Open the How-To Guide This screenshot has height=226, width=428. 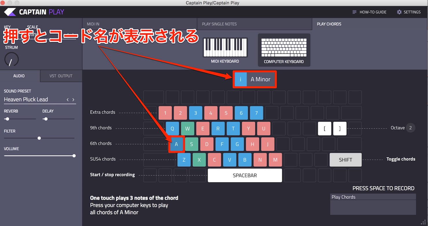pyautogui.click(x=369, y=12)
